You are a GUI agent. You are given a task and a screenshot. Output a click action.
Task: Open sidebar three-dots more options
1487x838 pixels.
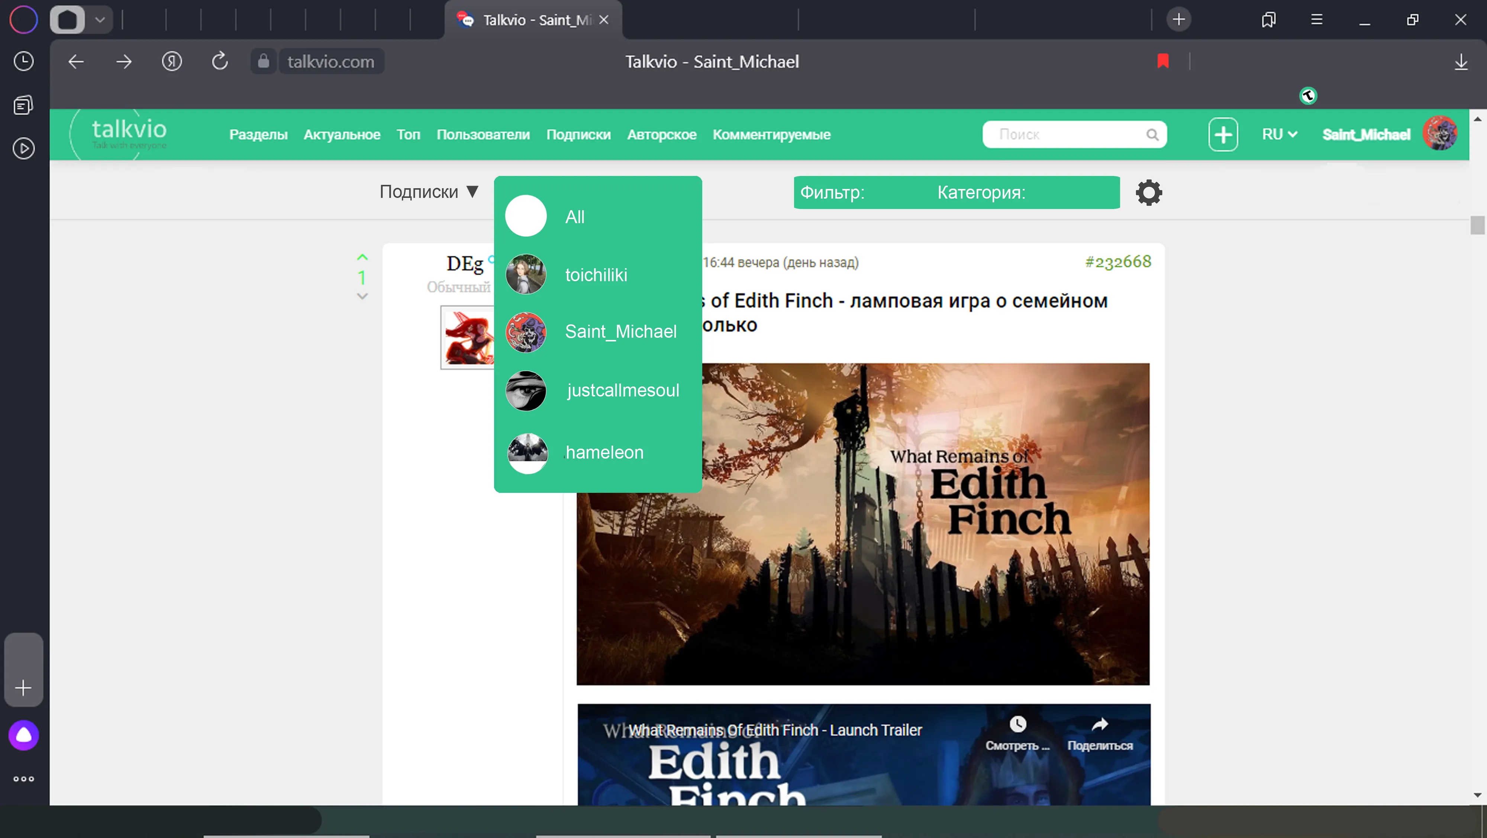[x=24, y=778]
